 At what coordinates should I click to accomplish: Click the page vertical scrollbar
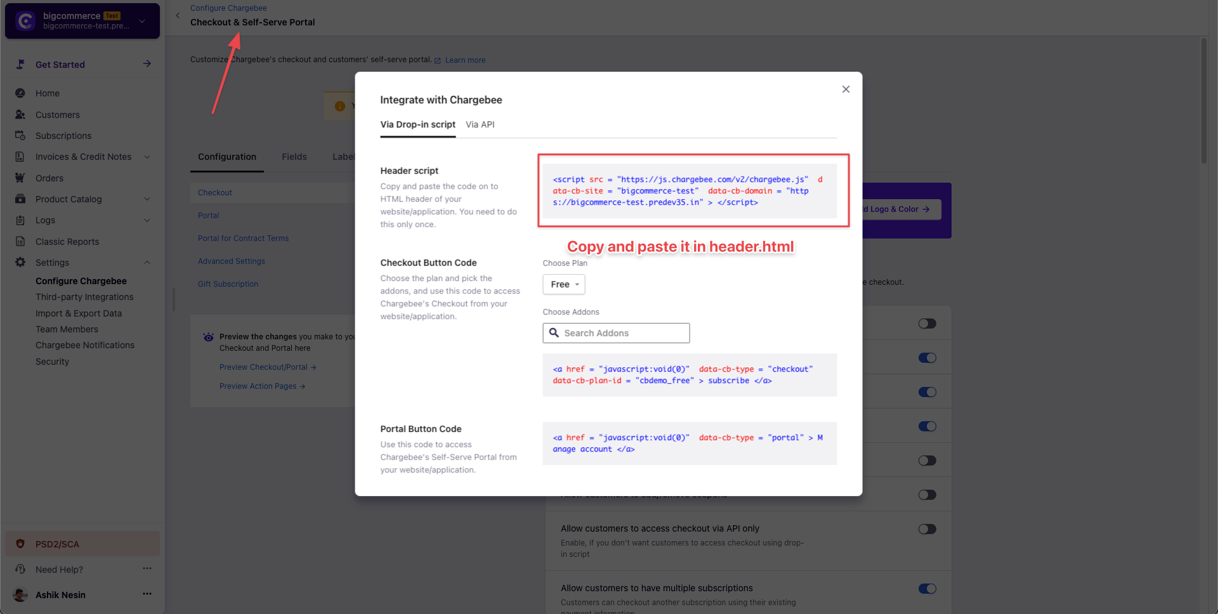(1203, 101)
